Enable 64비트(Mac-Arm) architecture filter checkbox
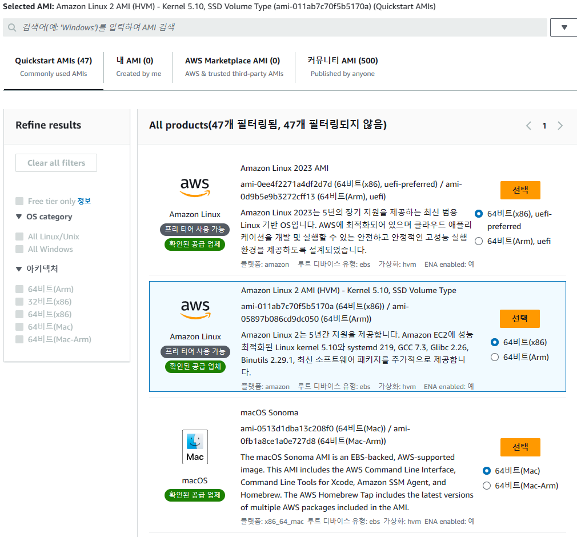The width and height of the screenshot is (577, 537). click(19, 339)
